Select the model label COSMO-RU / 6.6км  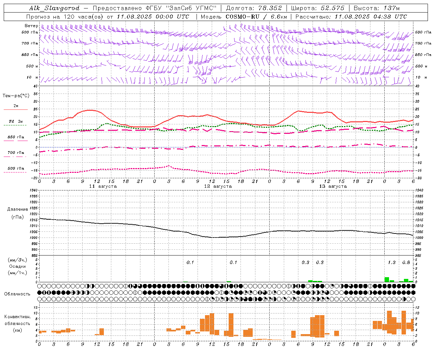click(256, 17)
